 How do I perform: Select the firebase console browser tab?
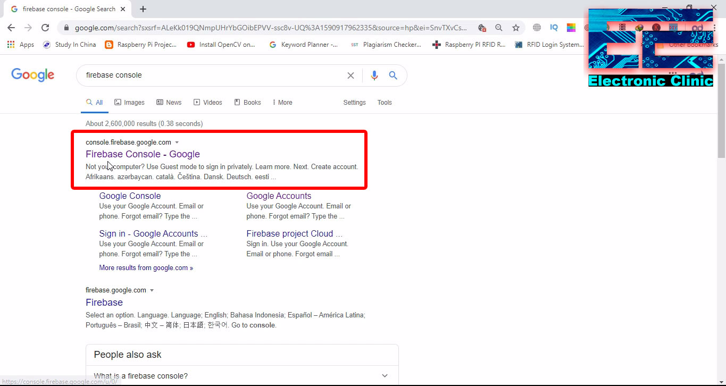pos(68,9)
